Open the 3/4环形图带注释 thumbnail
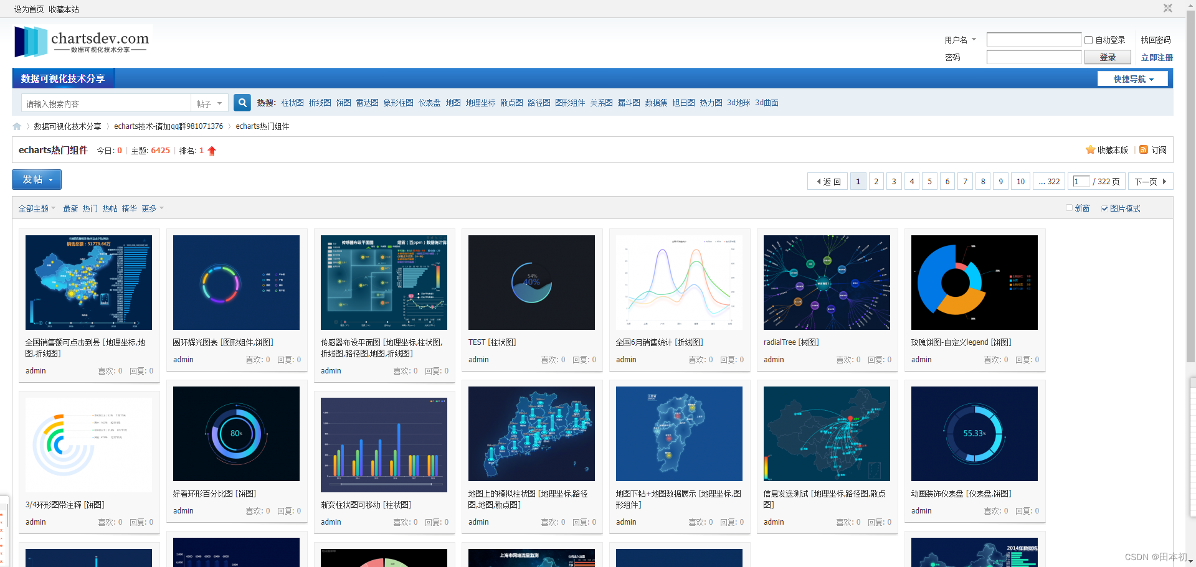The width and height of the screenshot is (1196, 567). click(88, 445)
